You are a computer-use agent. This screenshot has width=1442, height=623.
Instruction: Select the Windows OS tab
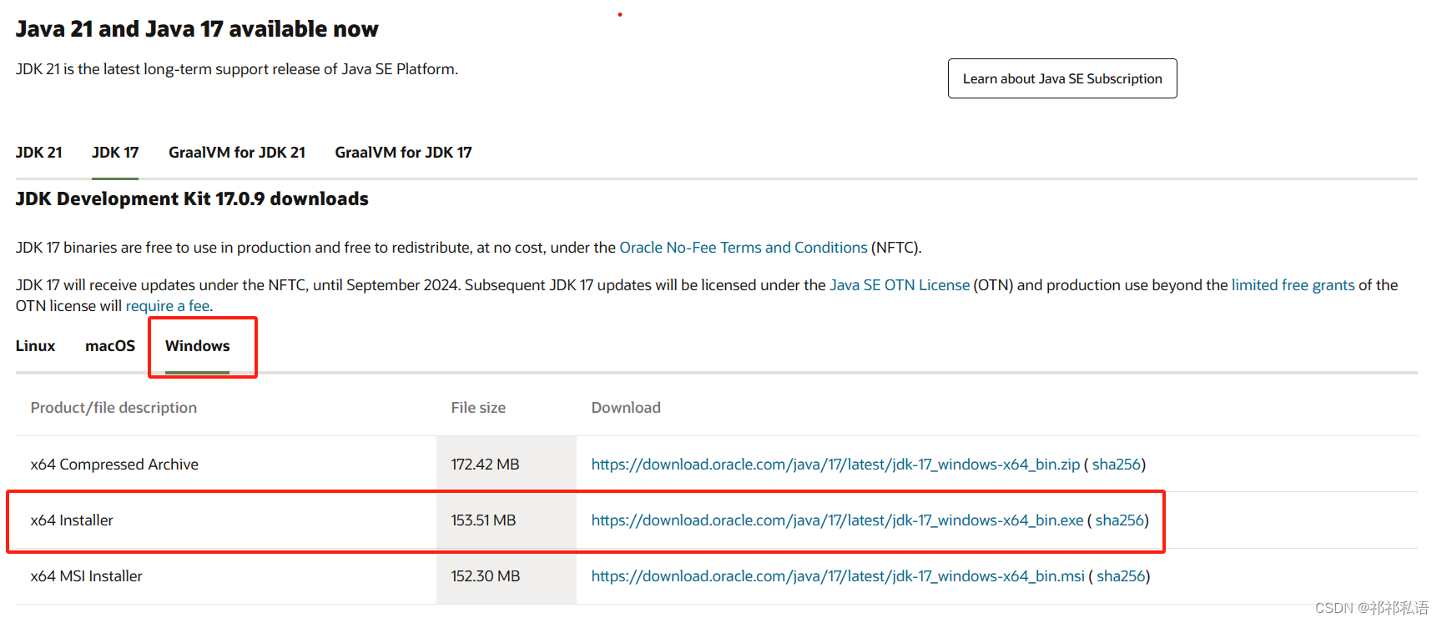[198, 346]
